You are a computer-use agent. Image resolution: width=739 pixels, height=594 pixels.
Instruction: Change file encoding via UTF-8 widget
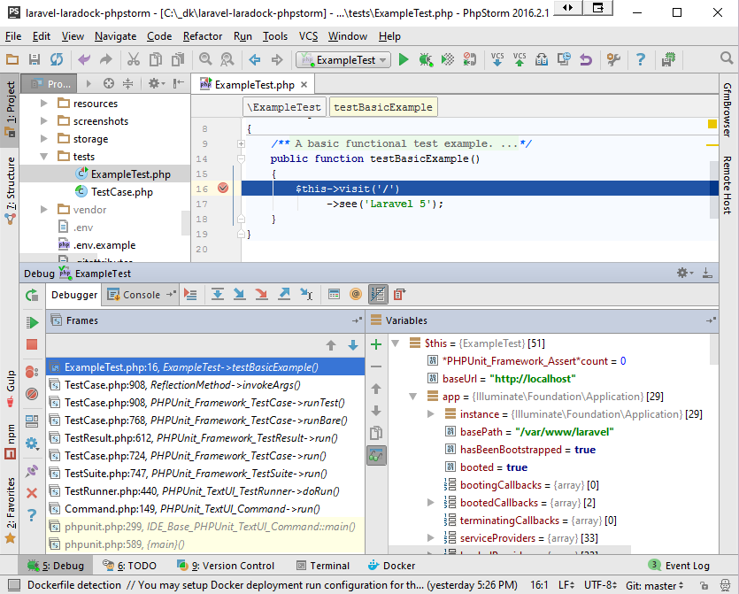tap(600, 585)
